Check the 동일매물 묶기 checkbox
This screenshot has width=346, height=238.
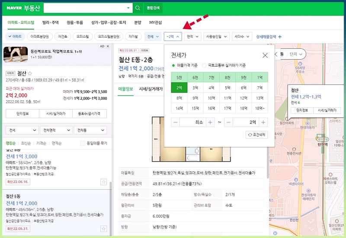(x=83, y=143)
